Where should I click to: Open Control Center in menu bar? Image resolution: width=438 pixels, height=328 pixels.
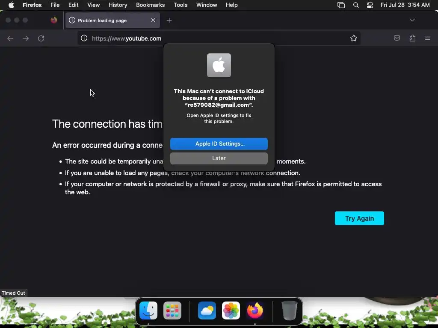(x=370, y=5)
